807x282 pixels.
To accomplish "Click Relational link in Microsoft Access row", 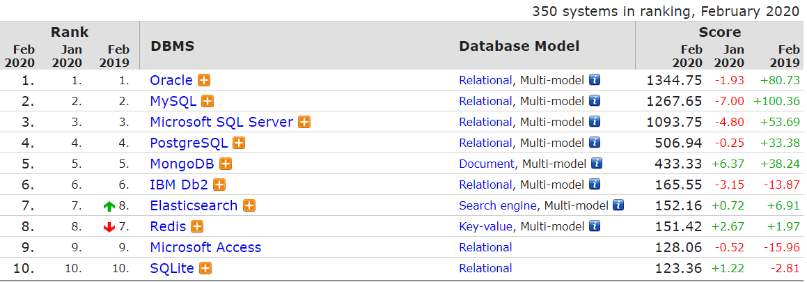I will point(485,247).
